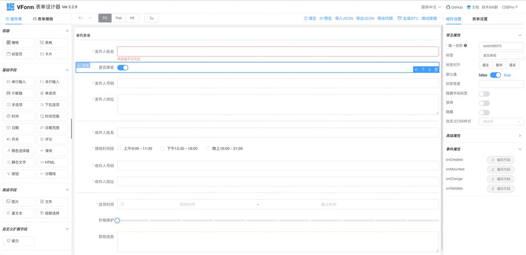Enable the 禁用 disabled switch
Image resolution: width=526 pixels, height=255 pixels.
click(x=484, y=104)
